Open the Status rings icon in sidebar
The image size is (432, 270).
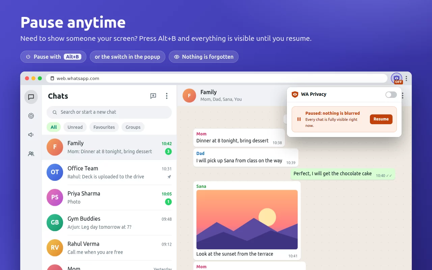(31, 116)
